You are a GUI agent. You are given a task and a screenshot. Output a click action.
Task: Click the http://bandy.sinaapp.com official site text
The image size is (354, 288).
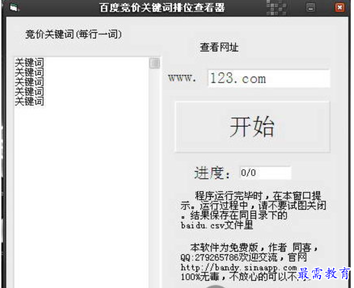point(238,268)
